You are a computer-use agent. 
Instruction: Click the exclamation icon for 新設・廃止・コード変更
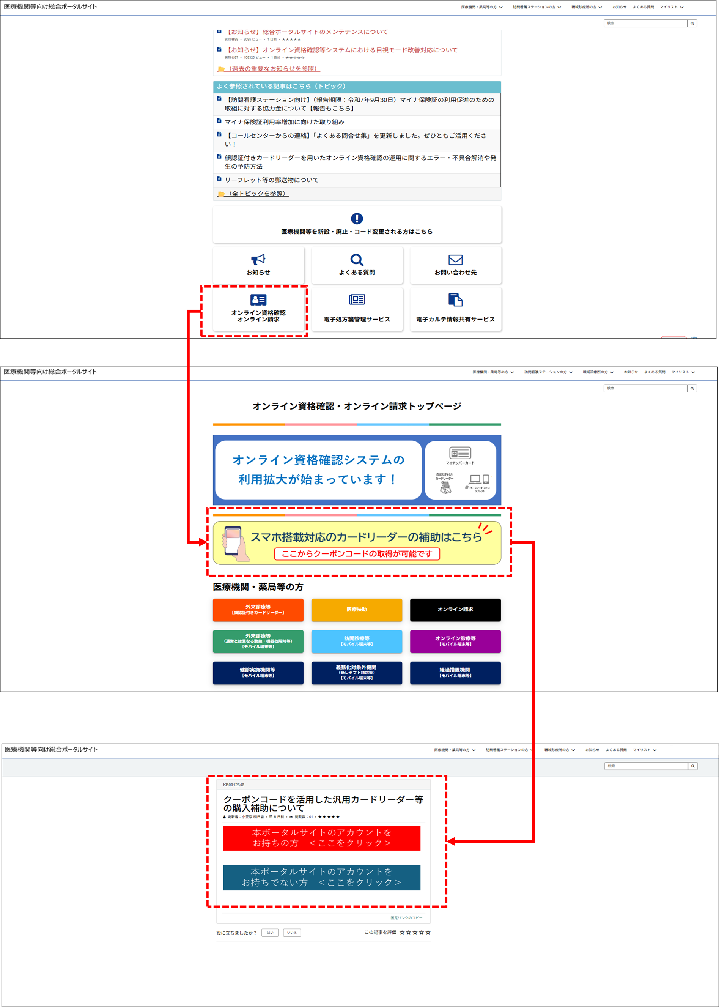356,218
